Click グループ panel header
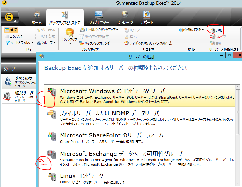 [19, 69]
